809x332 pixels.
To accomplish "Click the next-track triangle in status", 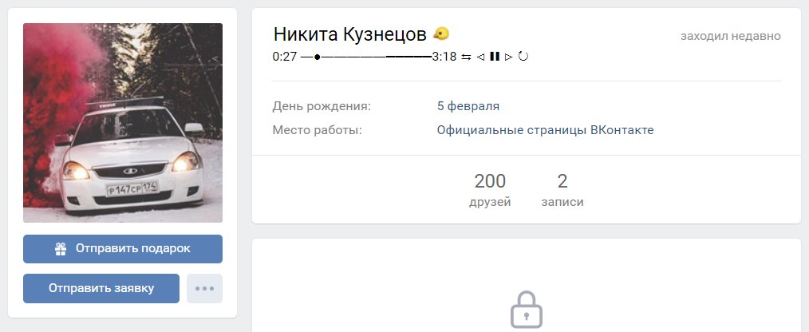I will point(508,57).
